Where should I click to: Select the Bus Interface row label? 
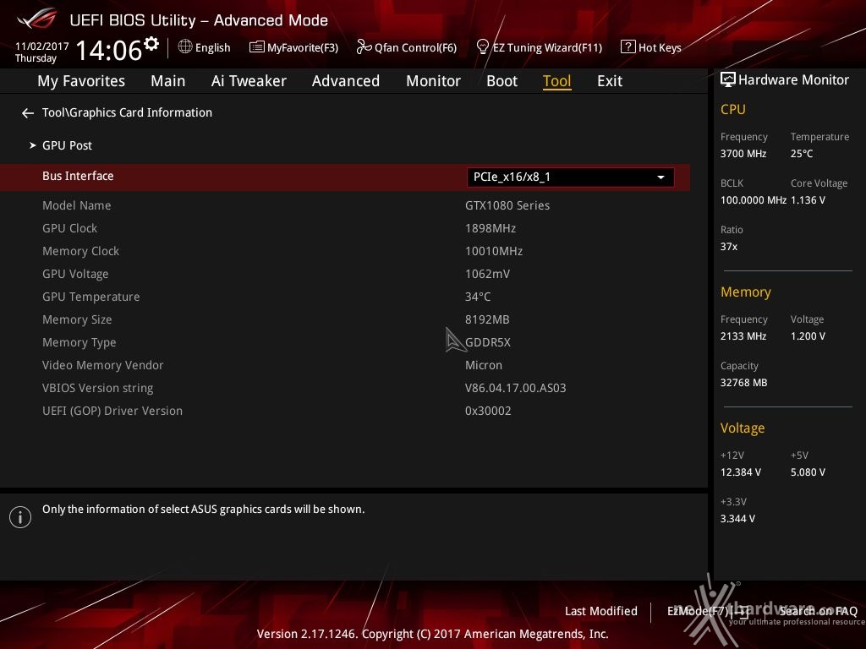78,176
